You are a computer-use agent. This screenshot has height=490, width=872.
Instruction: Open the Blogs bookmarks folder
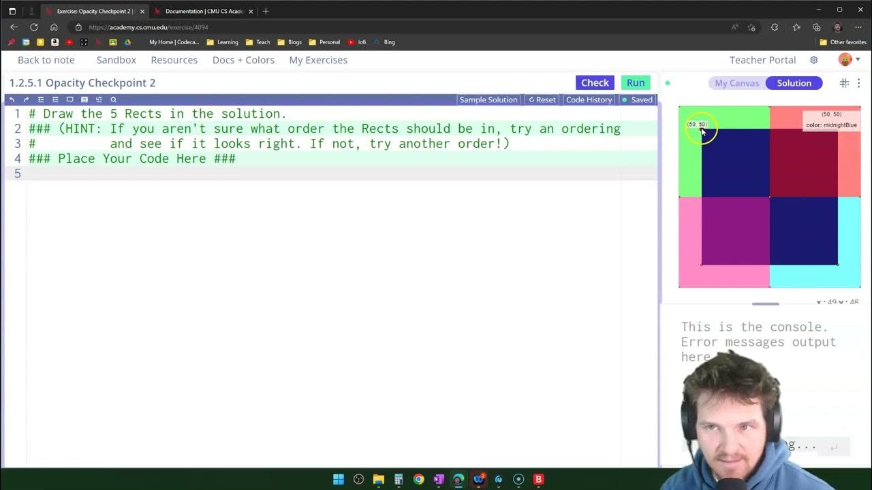click(x=290, y=42)
